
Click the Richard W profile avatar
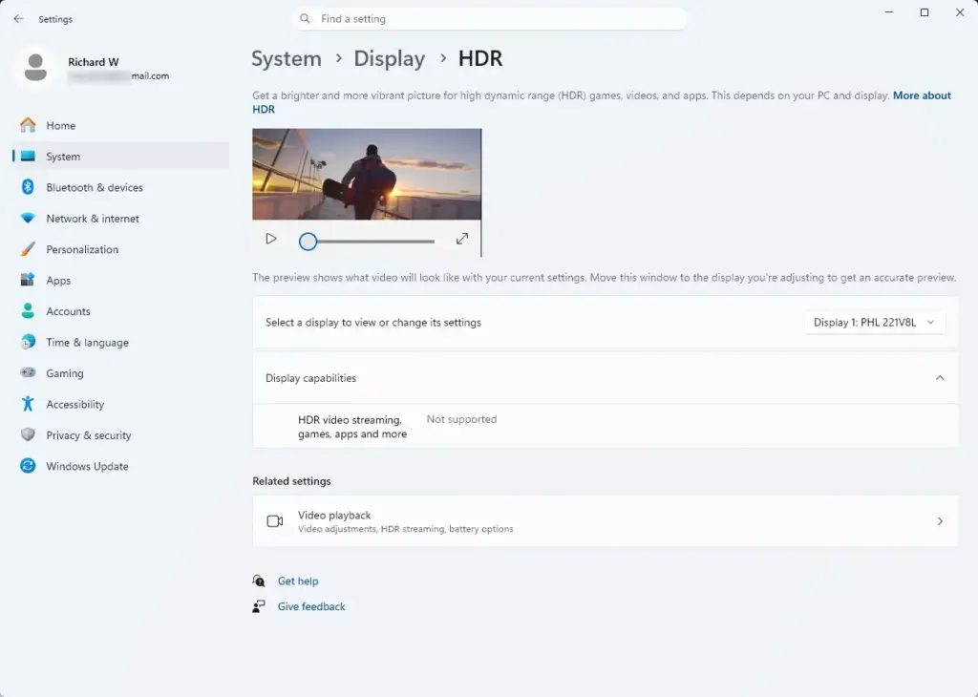(x=35, y=68)
